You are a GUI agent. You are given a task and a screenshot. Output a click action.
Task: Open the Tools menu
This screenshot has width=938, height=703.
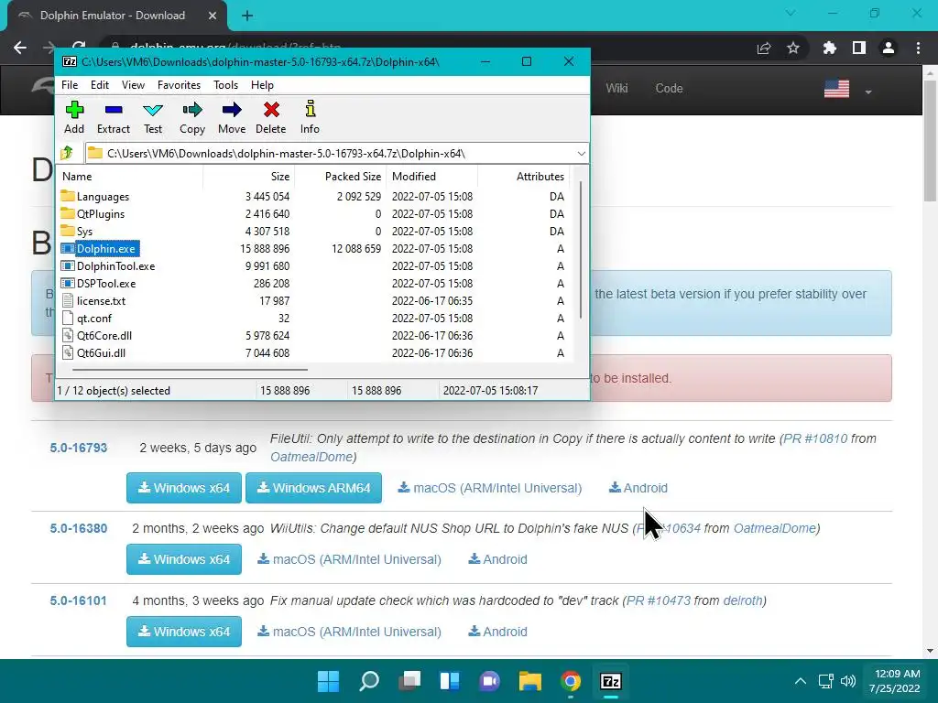pyautogui.click(x=225, y=85)
